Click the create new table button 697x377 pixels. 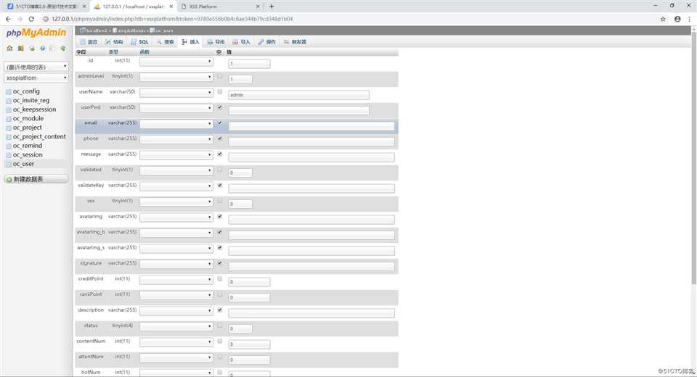[x=36, y=179]
